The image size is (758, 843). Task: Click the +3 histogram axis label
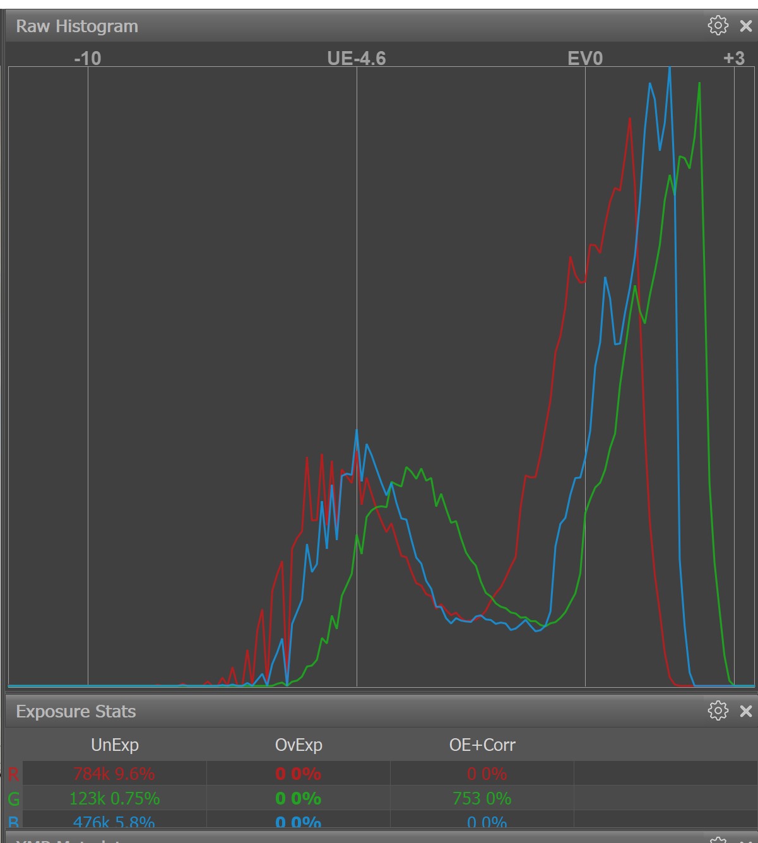tap(733, 59)
